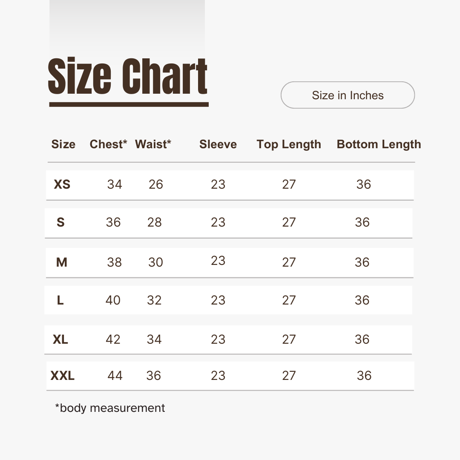Screen dimensions: 460x460
Task: Click bottom length 36 in XL row
Action: 362,339
